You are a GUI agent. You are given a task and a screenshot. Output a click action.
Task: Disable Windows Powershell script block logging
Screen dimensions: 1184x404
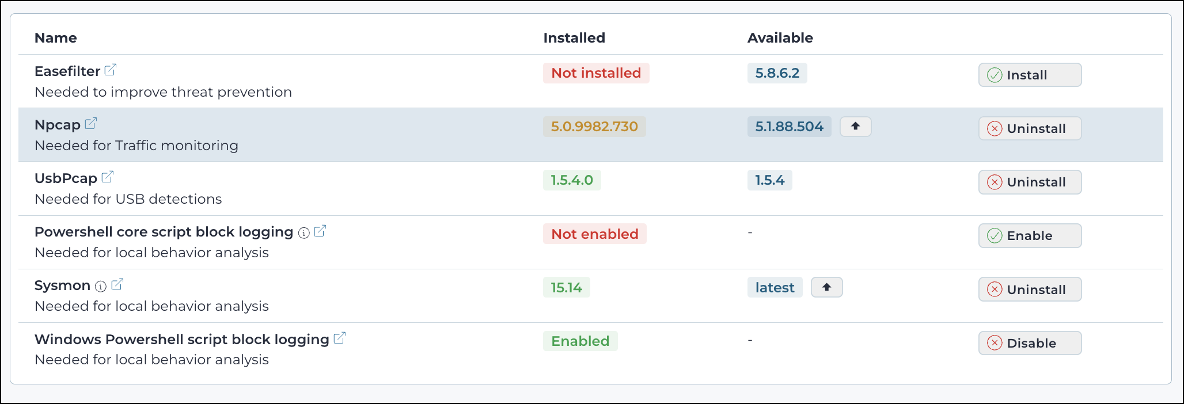pos(1030,343)
